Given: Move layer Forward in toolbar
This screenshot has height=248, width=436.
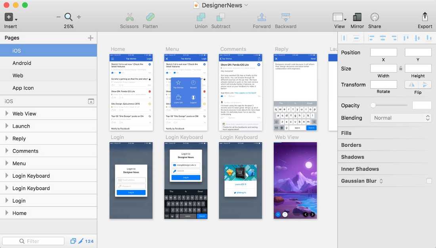Looking at the screenshot, I should tap(262, 17).
